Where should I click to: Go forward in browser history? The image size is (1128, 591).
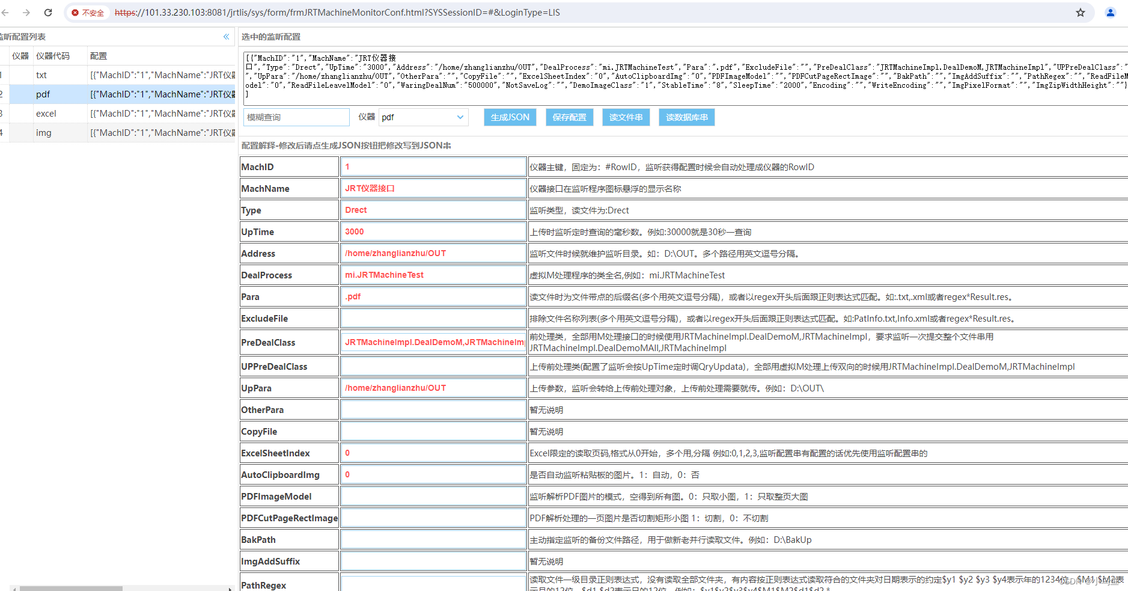coord(26,13)
